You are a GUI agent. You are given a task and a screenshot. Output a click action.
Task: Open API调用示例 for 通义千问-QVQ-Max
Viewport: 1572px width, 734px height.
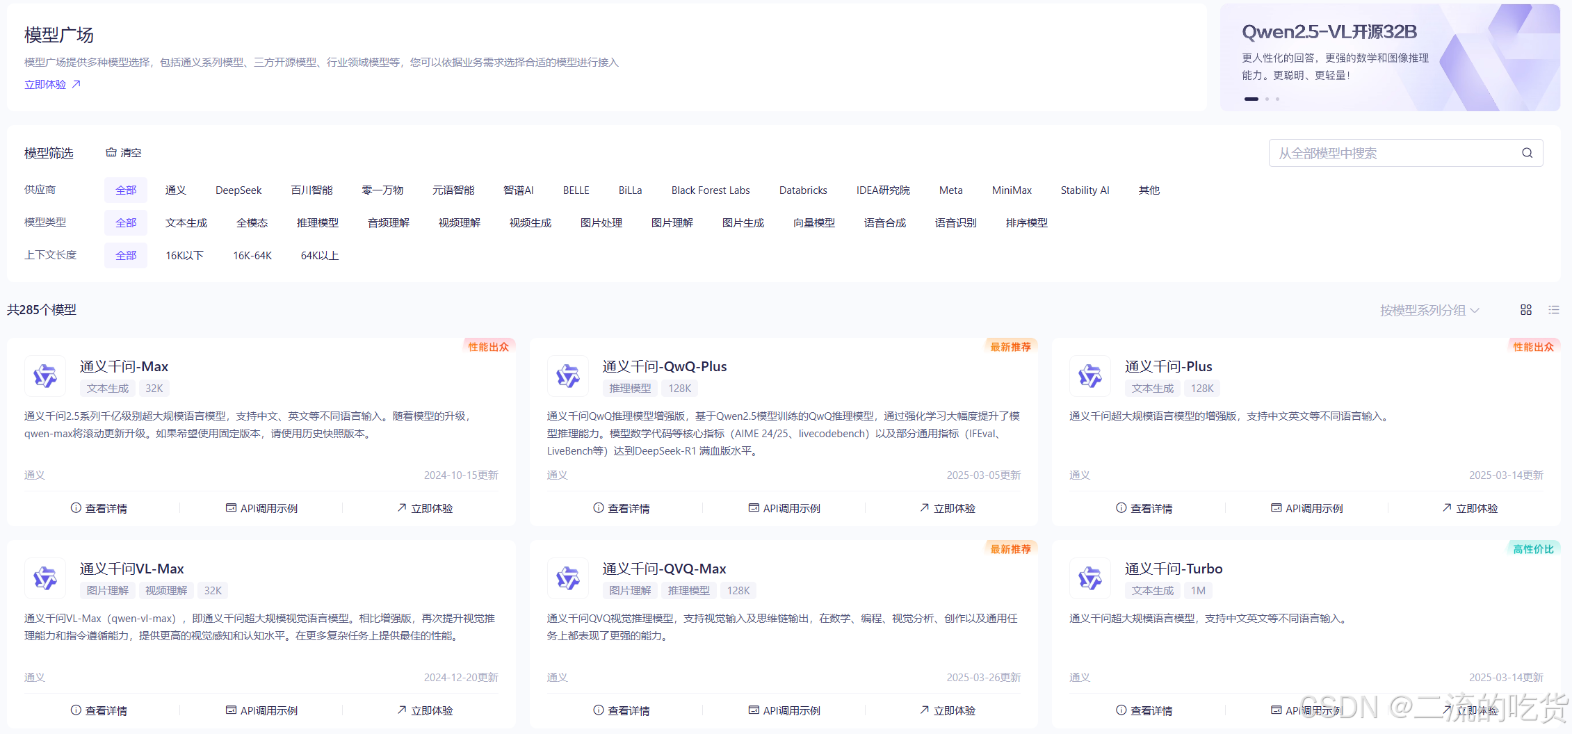[784, 710]
